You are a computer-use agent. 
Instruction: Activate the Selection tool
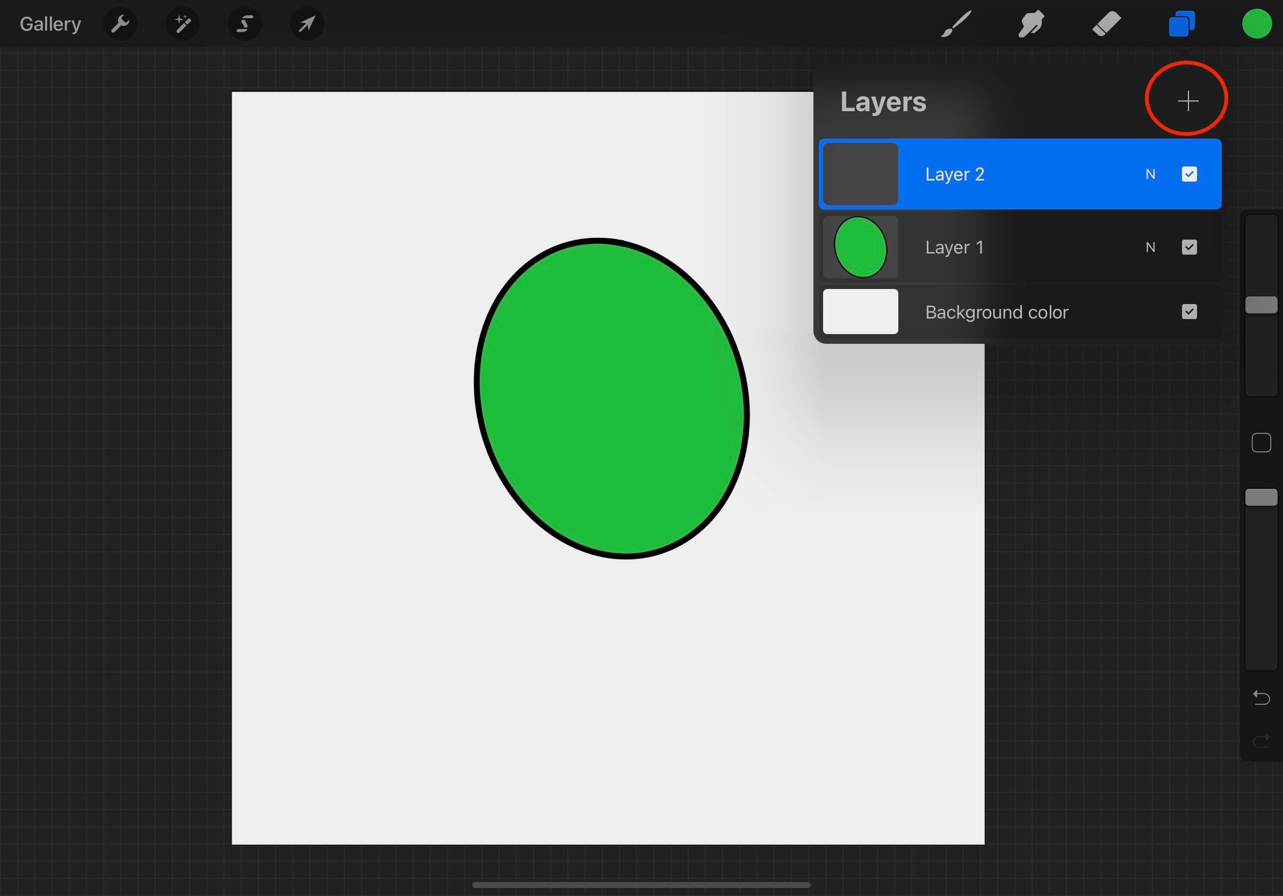coord(245,24)
